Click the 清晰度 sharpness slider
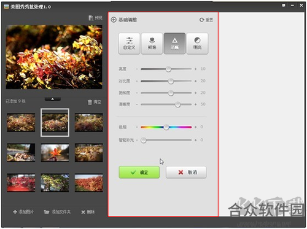This screenshot has width=307, height=229. 166,104
